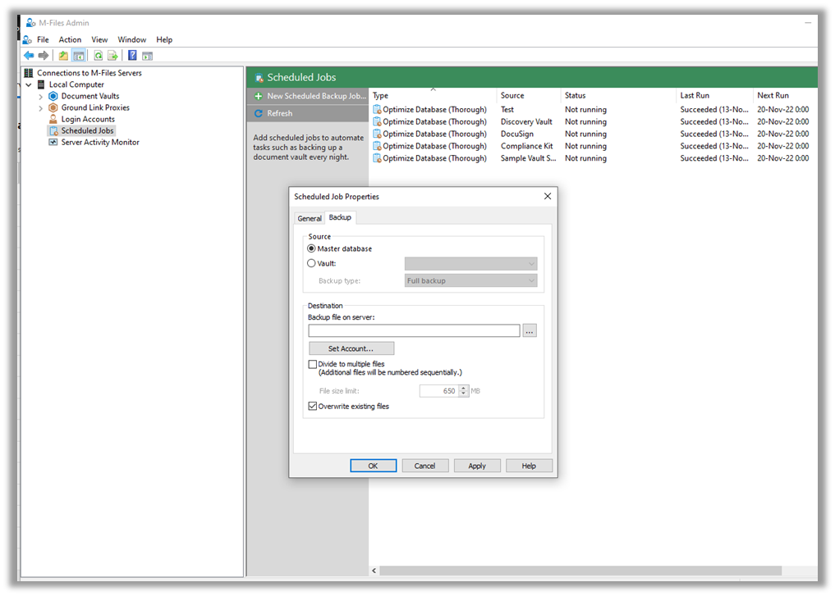This screenshot has width=835, height=596.
Task: Click the Ground Link Proxies icon
Action: pos(53,107)
